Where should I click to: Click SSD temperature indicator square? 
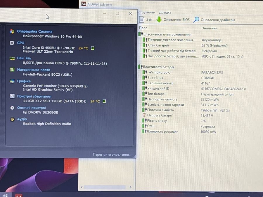104,101
